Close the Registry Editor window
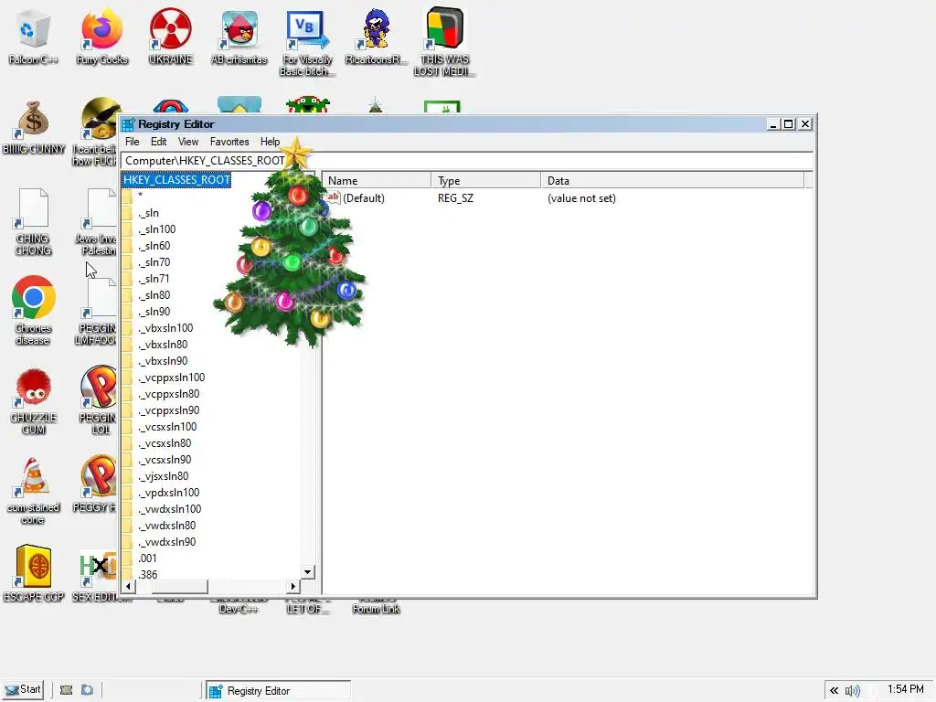The width and height of the screenshot is (936, 702). [805, 124]
